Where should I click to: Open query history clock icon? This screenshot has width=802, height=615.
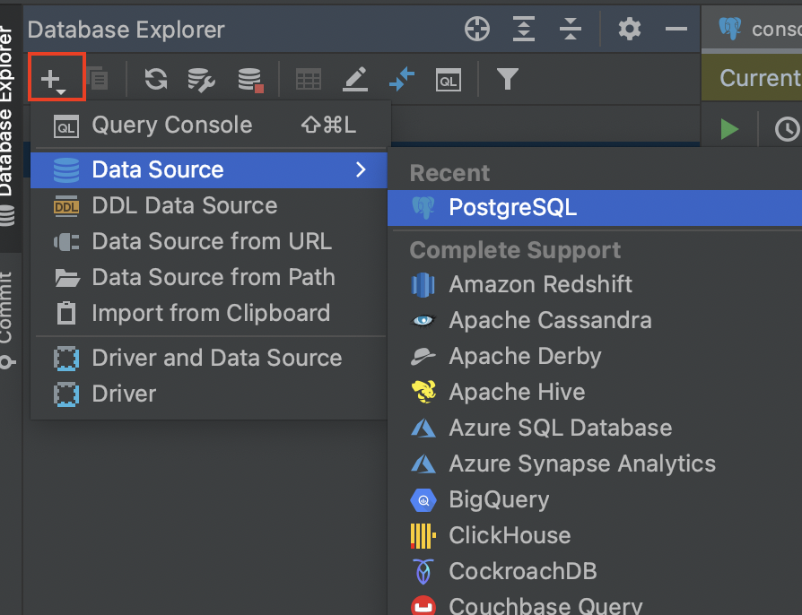787,129
